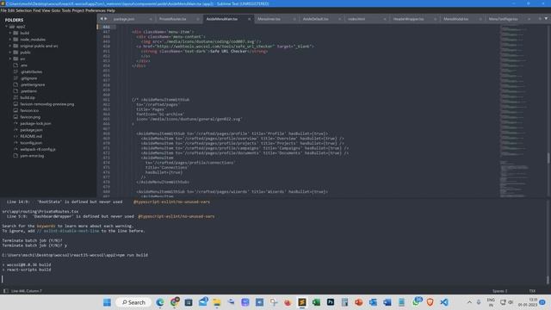Click the new tab plus button
Screen dimensions: 551x310
(540, 19)
